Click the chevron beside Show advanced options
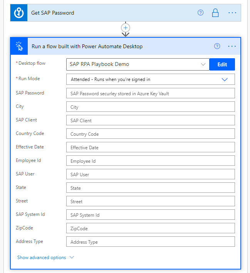 (x=72, y=257)
